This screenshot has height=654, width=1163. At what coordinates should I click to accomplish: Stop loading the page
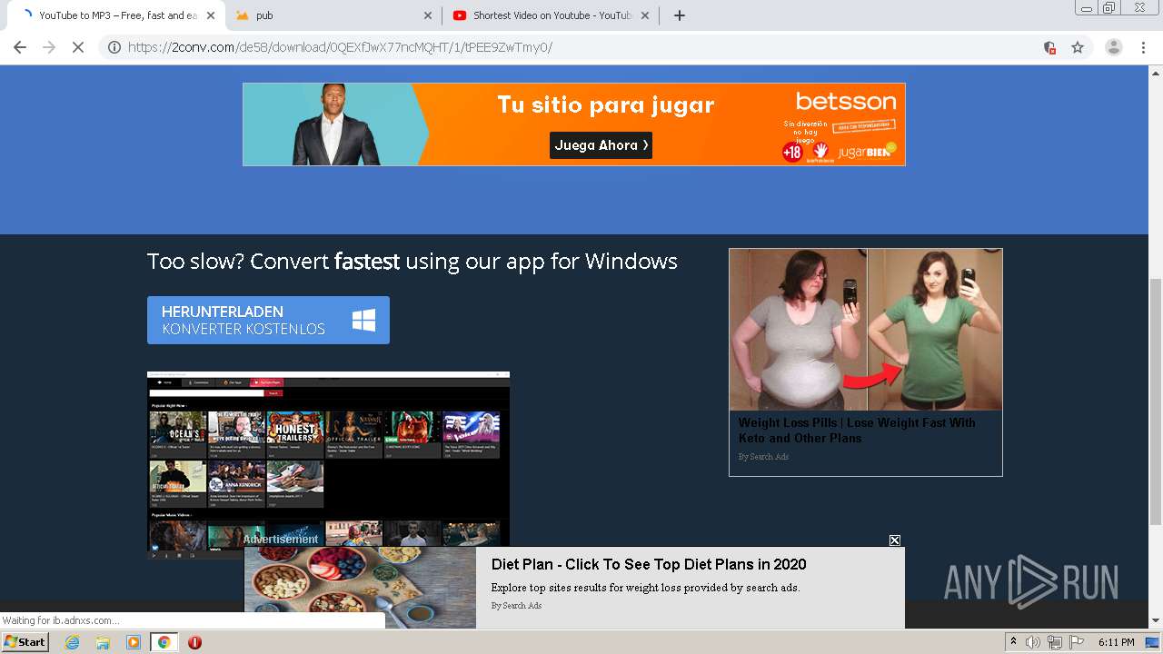pyautogui.click(x=78, y=47)
